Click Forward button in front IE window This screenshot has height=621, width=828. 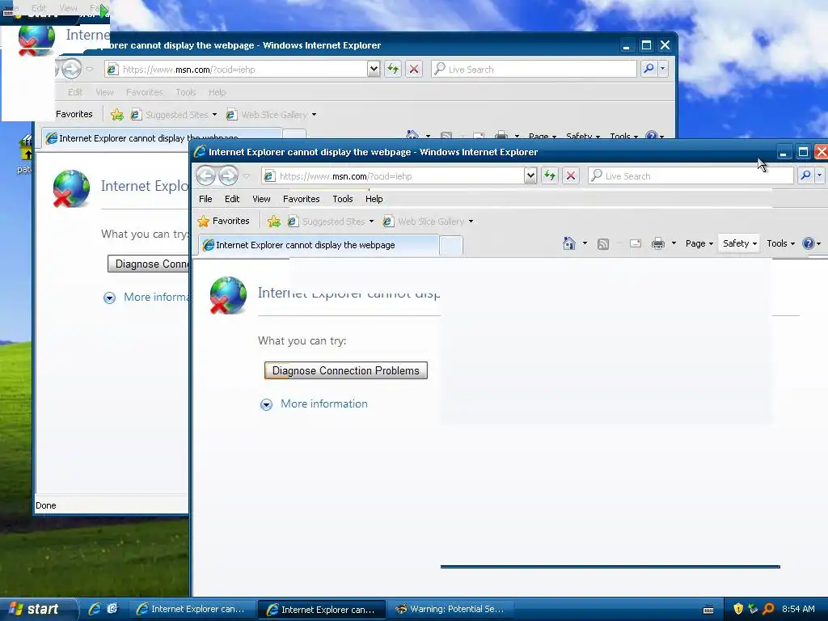pos(228,175)
